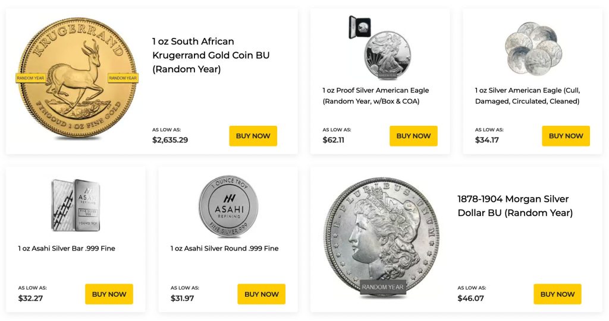This screenshot has width=609, height=321.
Task: Buy the cull Silver American Eagle
Action: tap(566, 136)
